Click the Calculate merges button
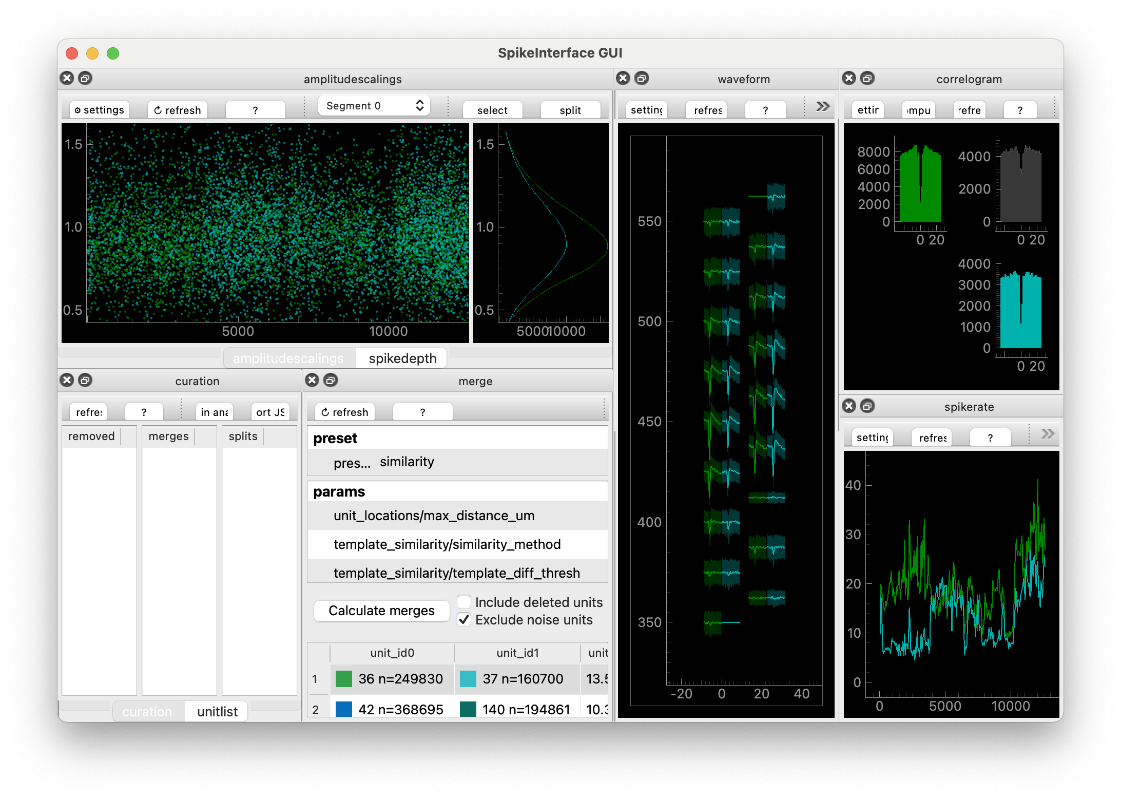 click(381, 611)
